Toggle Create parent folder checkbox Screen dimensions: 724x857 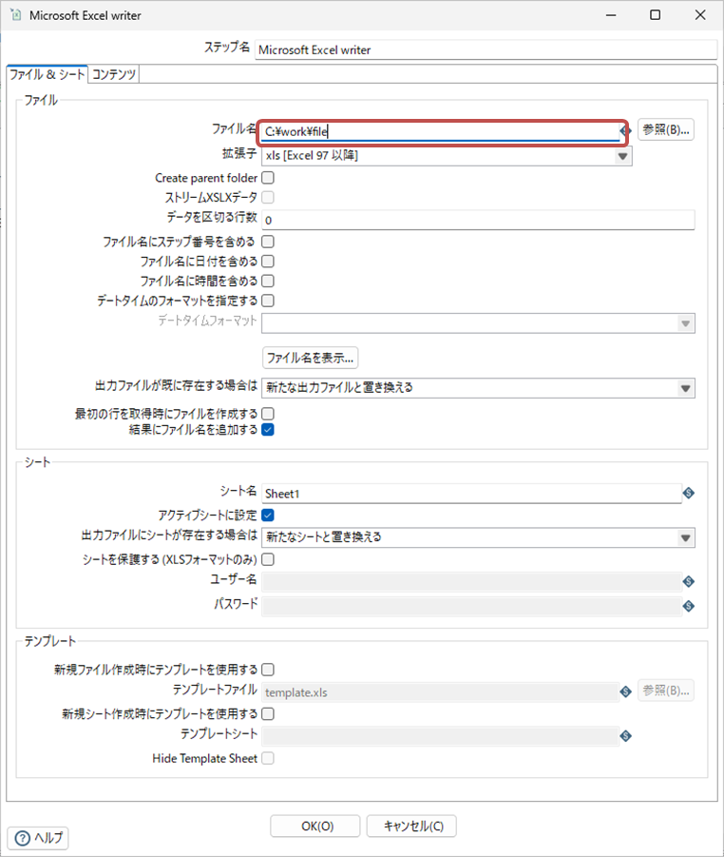point(268,178)
